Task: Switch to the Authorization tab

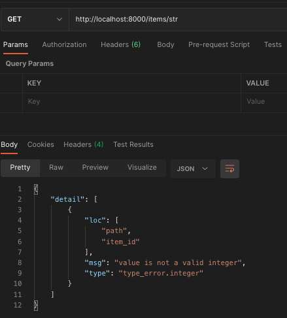Action: (x=64, y=44)
